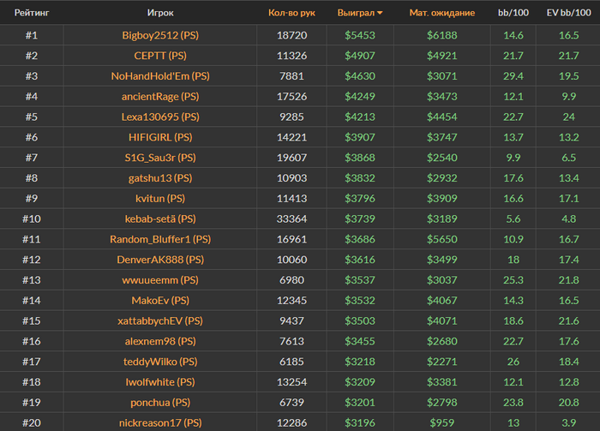Open kebab-setä (PS) player link
This screenshot has height=431, width=600.
[160, 218]
